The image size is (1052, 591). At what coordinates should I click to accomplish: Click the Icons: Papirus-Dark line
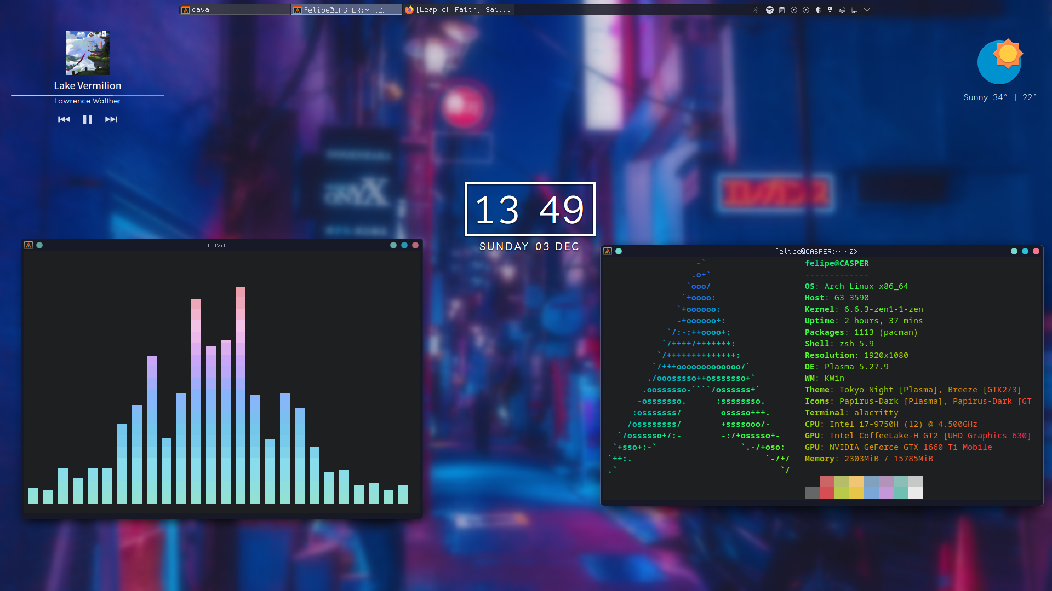point(918,401)
